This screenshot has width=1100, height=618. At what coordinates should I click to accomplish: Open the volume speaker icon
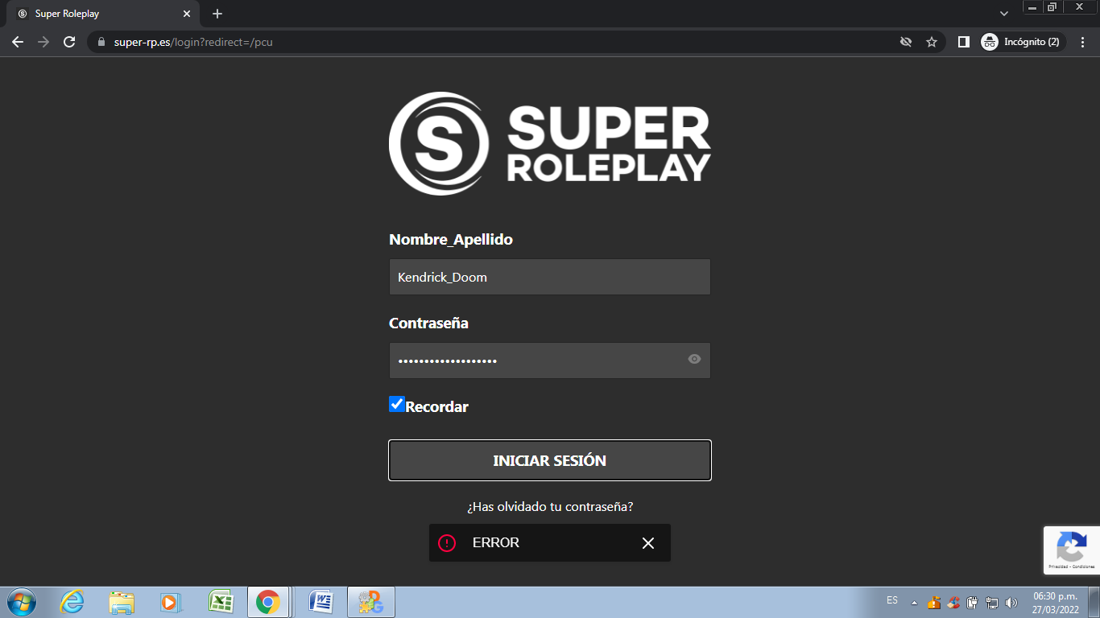(1011, 602)
